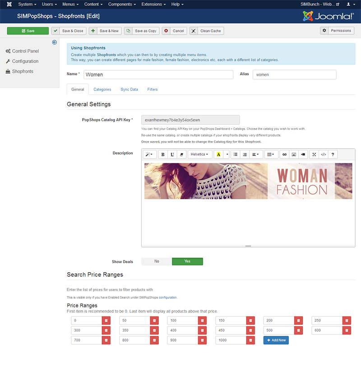Viewport: 361px width, 365px height.
Task: Click the Clean Cache button
Action: [207, 31]
